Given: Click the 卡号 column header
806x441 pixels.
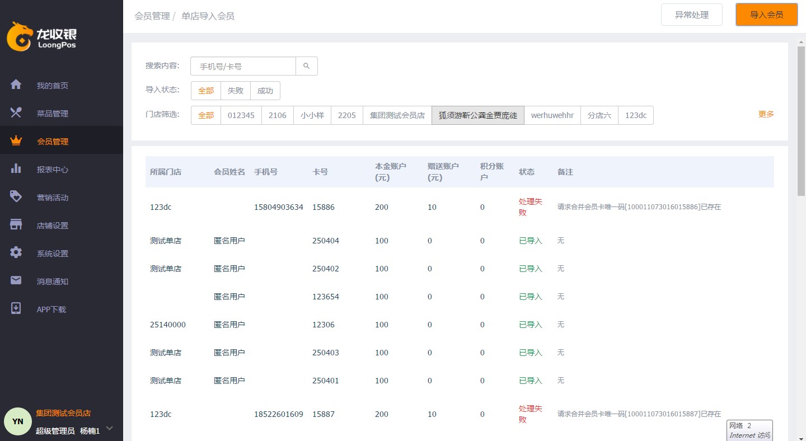Looking at the screenshot, I should (320, 172).
